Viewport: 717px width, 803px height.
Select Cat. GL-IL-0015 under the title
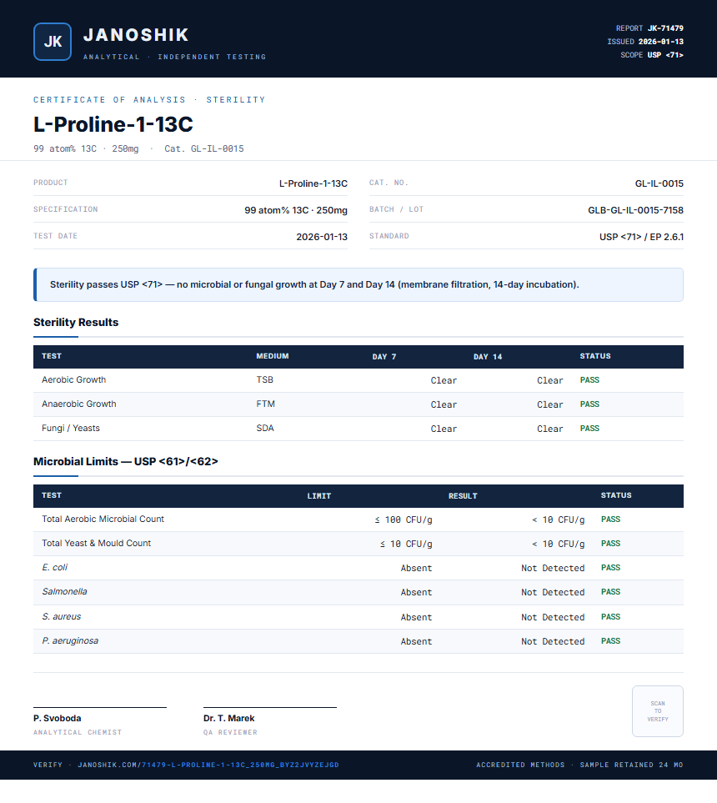tap(203, 148)
